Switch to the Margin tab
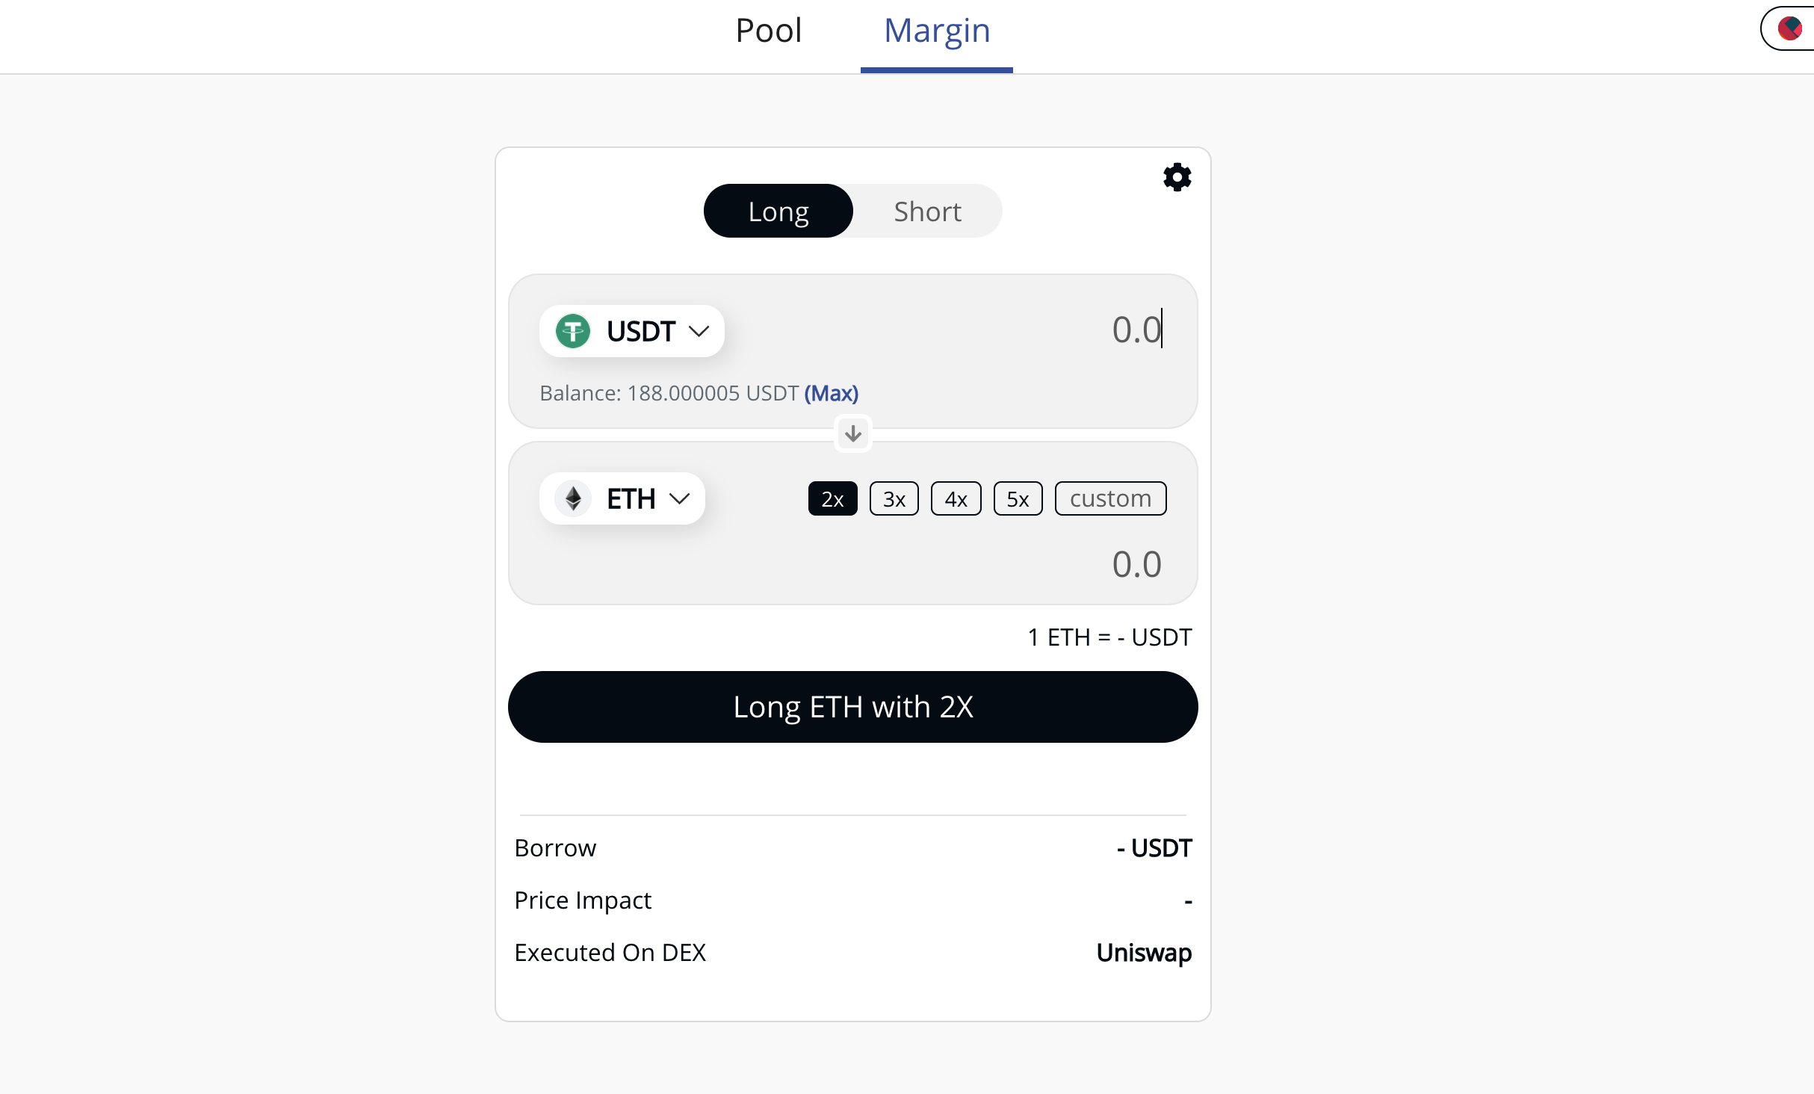Screen dimensions: 1814x1094 [935, 28]
